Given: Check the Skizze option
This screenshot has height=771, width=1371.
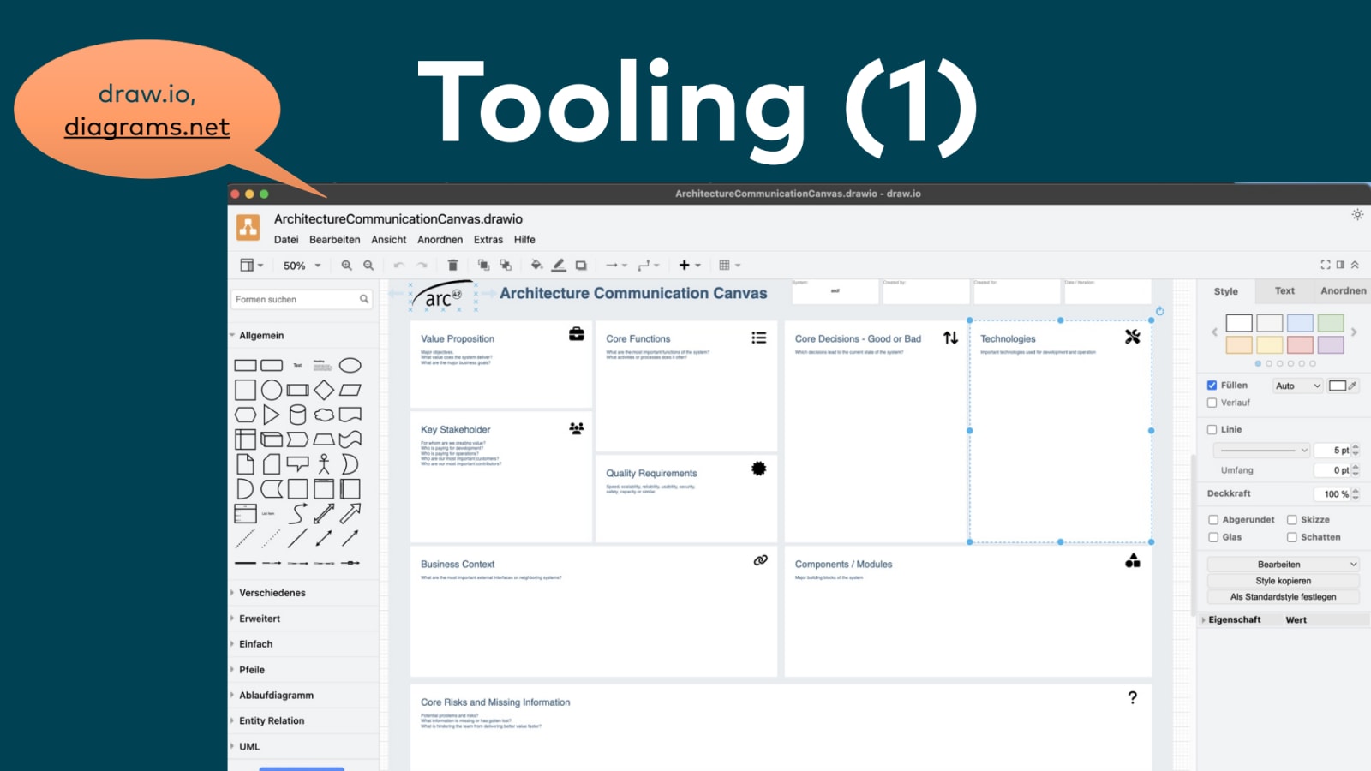Looking at the screenshot, I should [x=1291, y=520].
